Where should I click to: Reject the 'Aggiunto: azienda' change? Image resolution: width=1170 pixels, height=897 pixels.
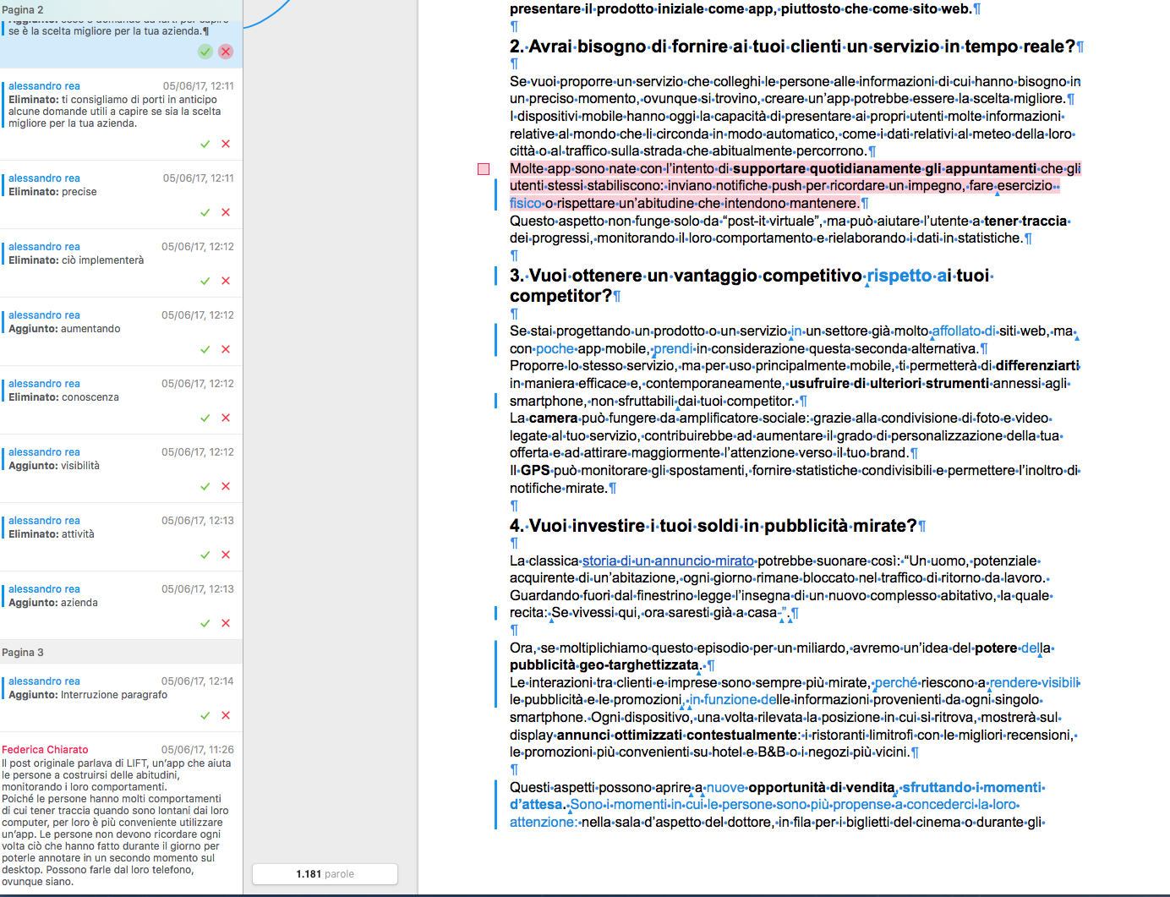click(x=226, y=623)
